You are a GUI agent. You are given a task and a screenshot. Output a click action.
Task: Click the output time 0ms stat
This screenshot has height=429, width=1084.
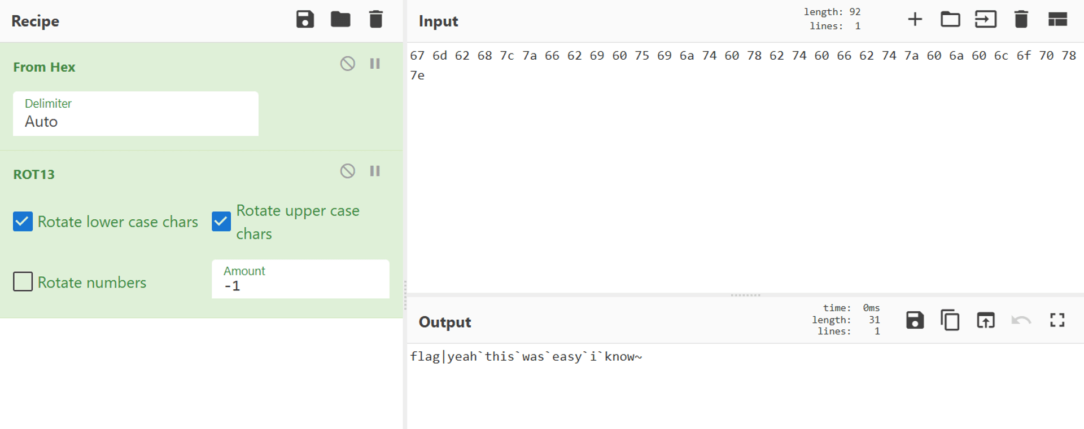[851, 308]
